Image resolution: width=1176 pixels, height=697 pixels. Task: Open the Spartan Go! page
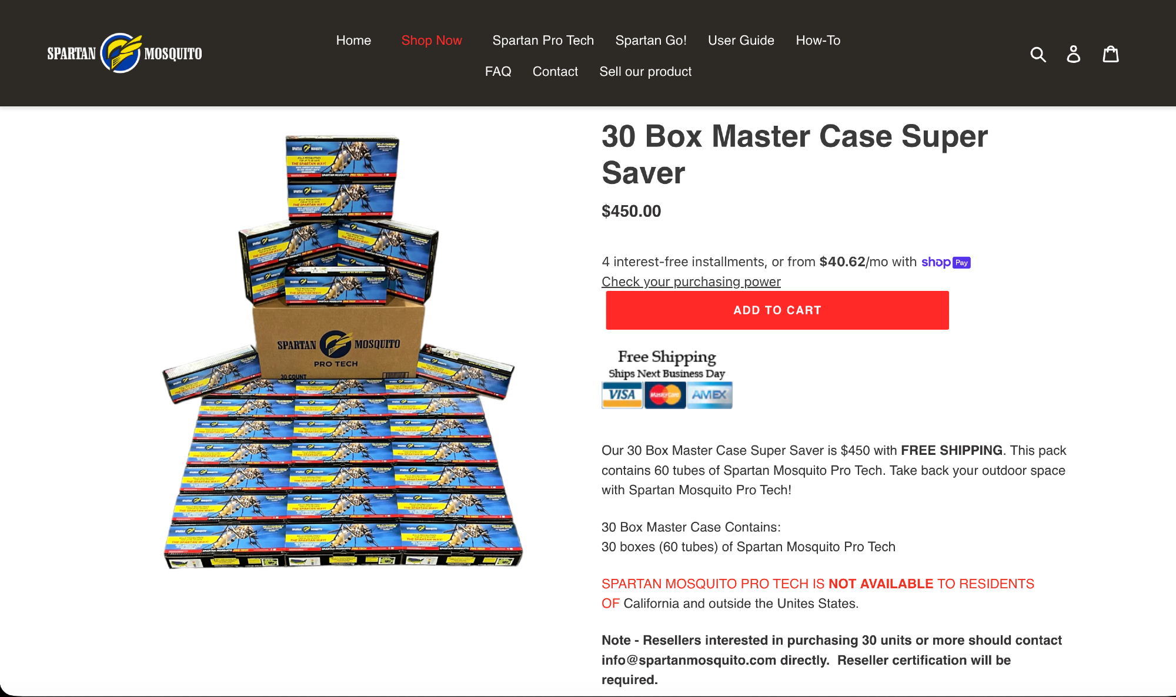[651, 40]
